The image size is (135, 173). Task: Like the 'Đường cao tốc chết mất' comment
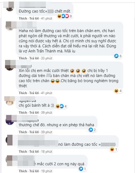(x=23, y=18)
